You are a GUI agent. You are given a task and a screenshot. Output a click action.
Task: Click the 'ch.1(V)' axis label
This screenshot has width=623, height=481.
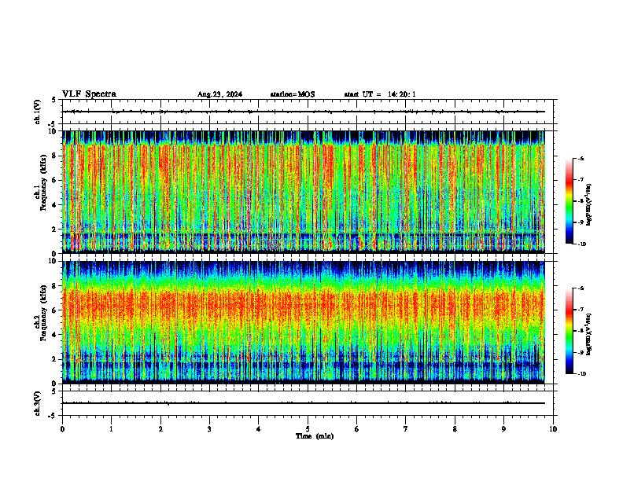[38, 112]
